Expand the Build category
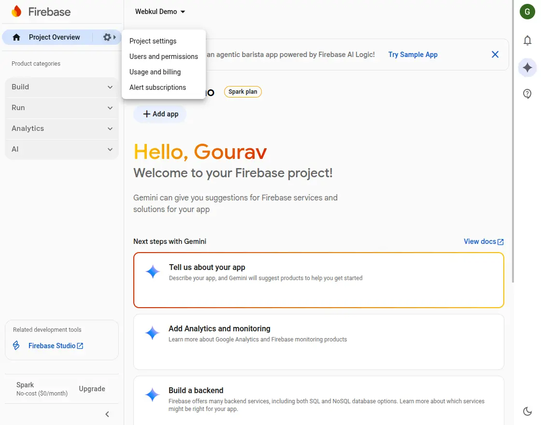This screenshot has height=425, width=541. tap(62, 87)
